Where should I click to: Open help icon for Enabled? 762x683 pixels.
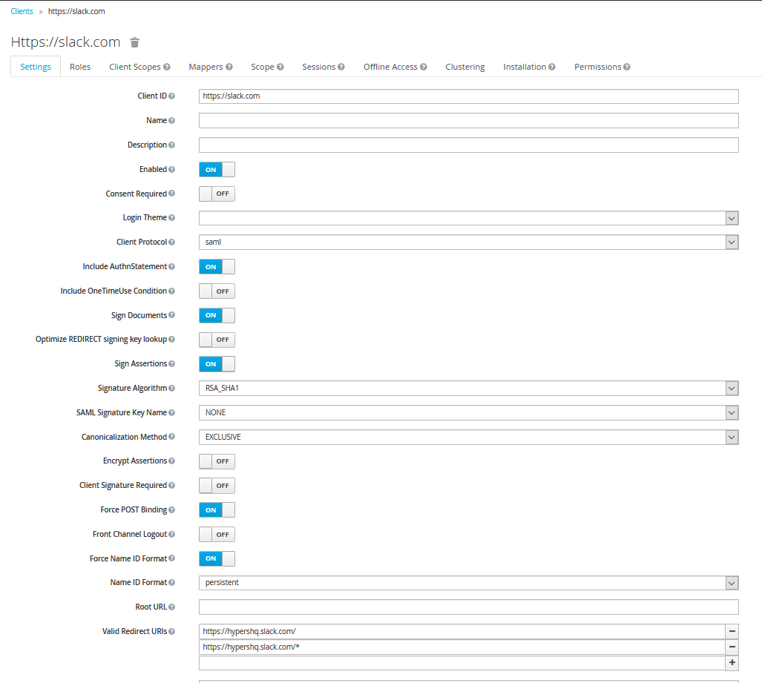pos(171,170)
